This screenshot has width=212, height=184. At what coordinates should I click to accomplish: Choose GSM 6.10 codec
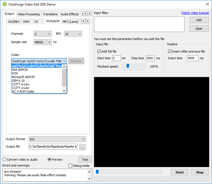(37, 81)
